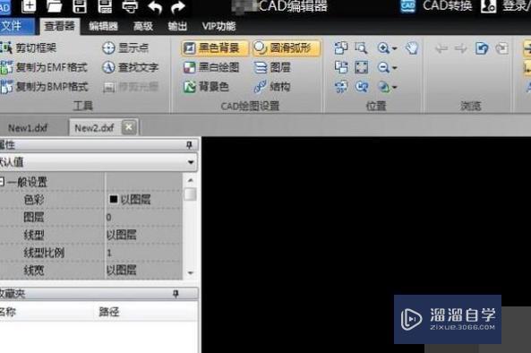
Task: Click the Save As icon next to Save
Action: click(105, 6)
